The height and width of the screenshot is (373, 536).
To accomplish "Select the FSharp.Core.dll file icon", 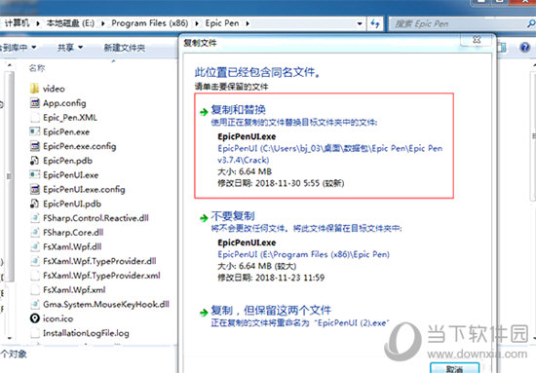I will 34,232.
